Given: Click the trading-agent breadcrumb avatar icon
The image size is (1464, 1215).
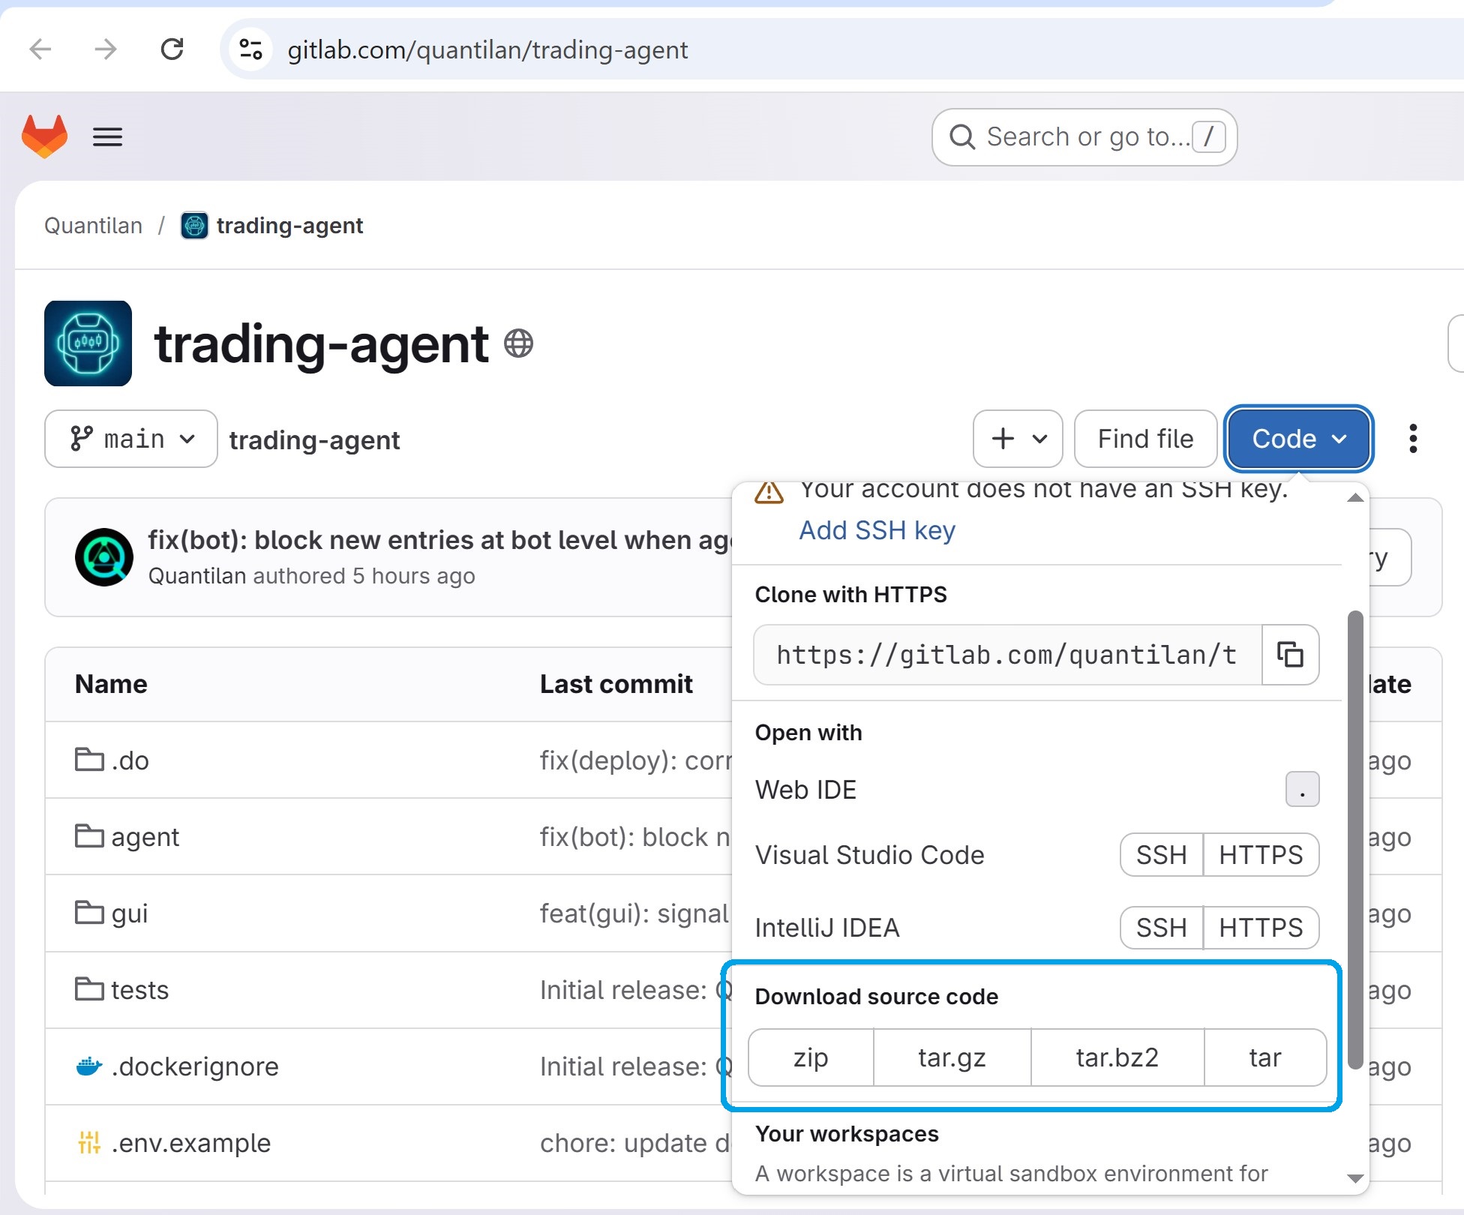Looking at the screenshot, I should click(194, 226).
